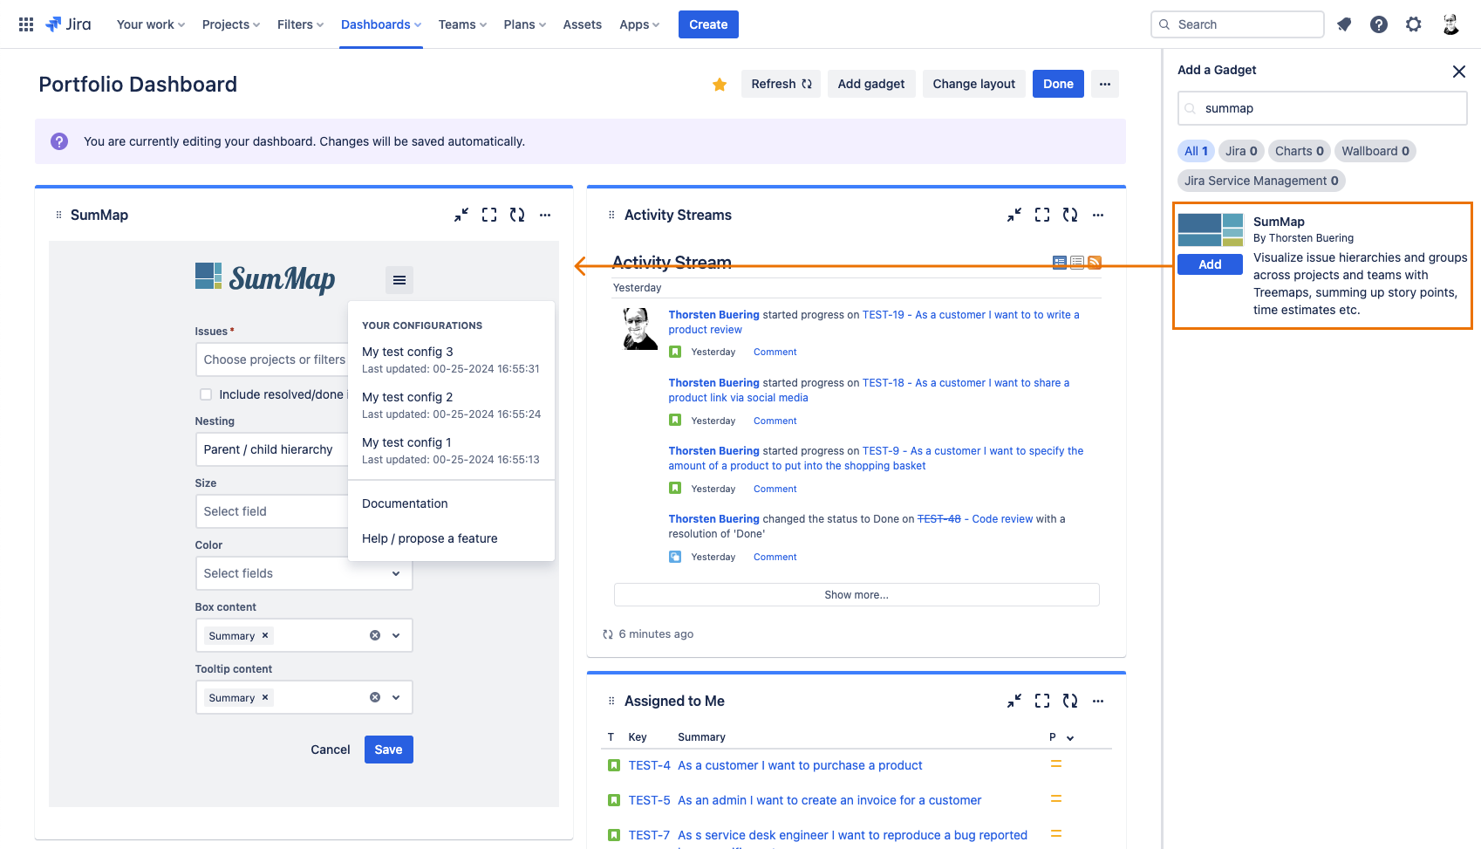Click the SumMap hamburger menu icon
Screen dimensions: 1481x849
point(399,280)
